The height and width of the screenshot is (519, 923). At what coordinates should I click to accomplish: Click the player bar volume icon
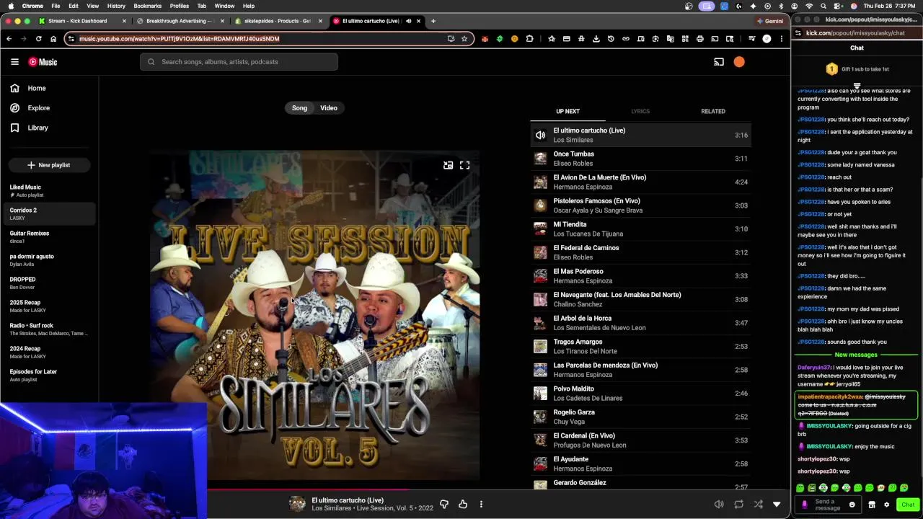point(719,504)
